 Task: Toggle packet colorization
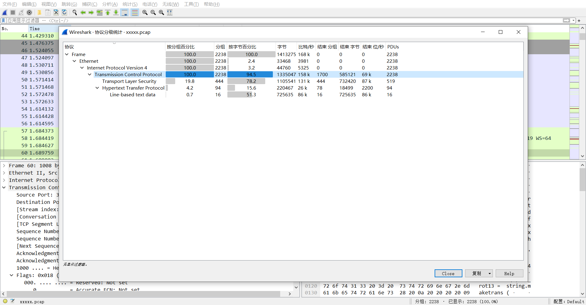tap(135, 12)
